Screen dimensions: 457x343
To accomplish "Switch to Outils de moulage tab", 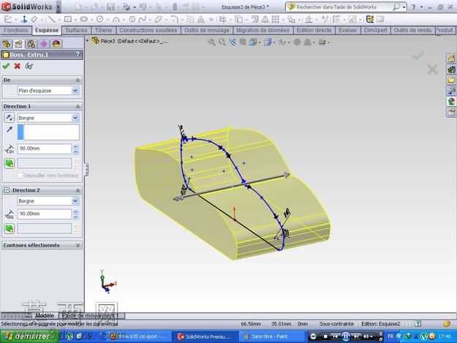I will pyautogui.click(x=207, y=30).
